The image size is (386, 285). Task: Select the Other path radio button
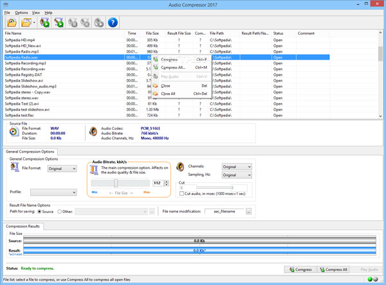[59, 212]
